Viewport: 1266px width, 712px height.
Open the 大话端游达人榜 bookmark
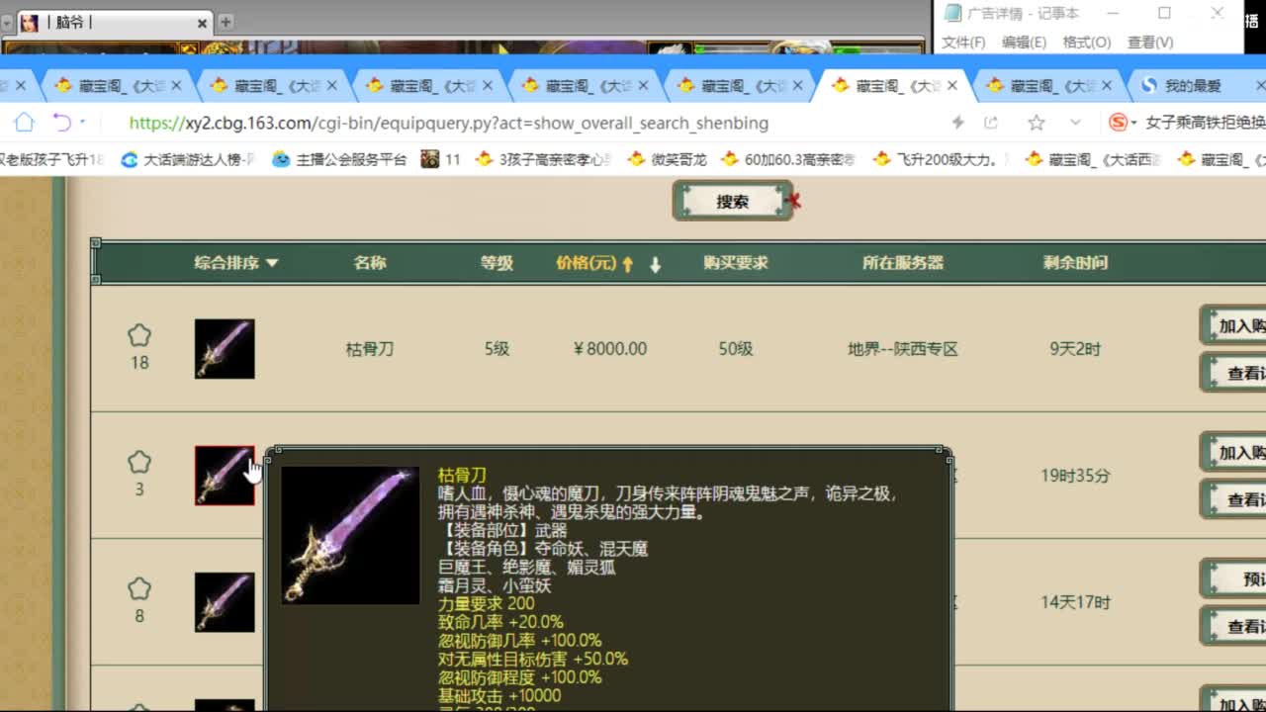188,158
